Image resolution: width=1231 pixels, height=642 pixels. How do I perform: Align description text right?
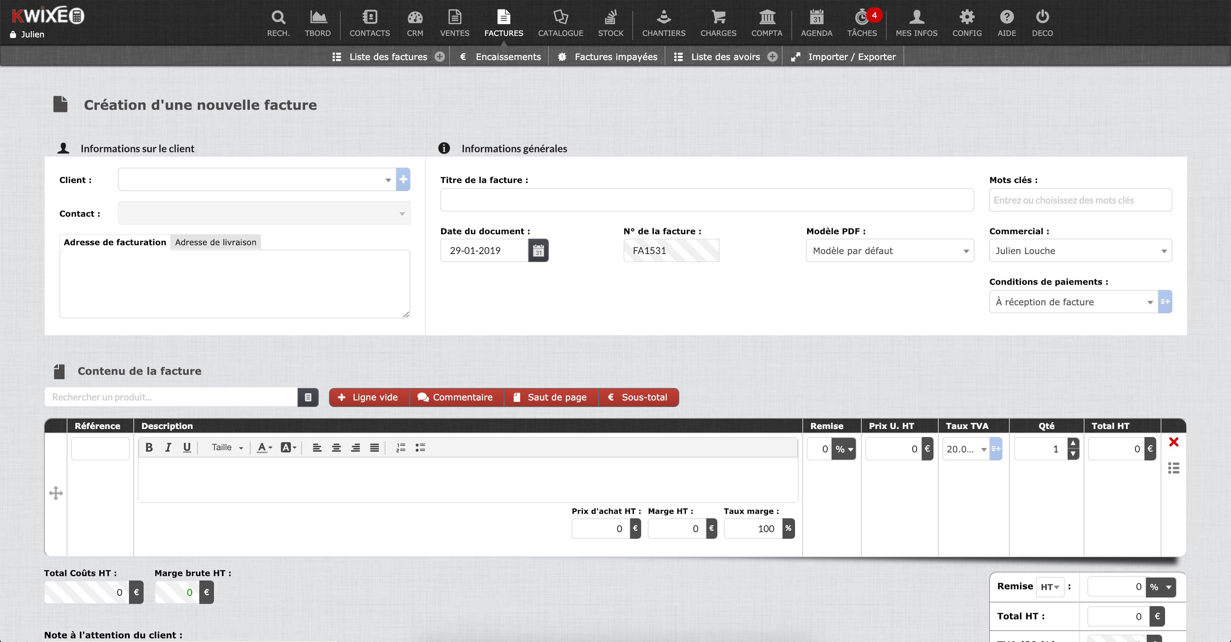[355, 448]
